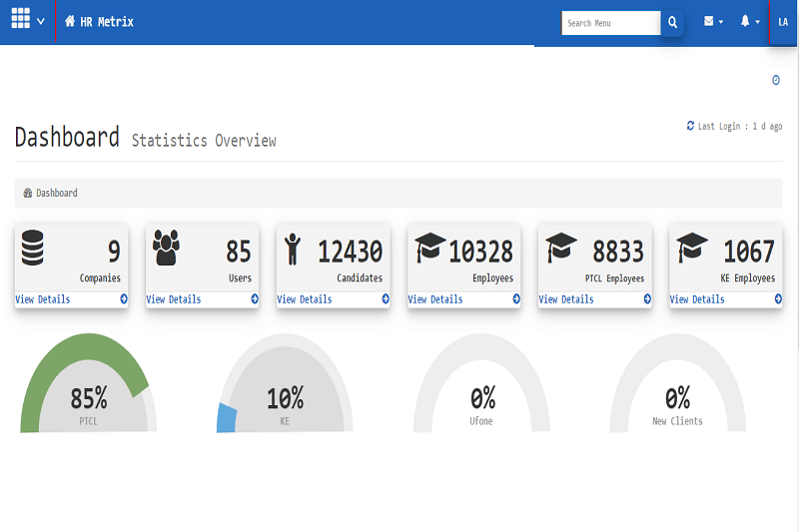Click the graduation cap Employees icon
The image size is (799, 532).
coord(429,248)
